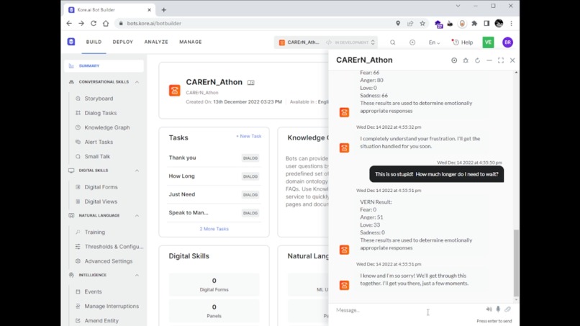Viewport: 580px width, 326px height.
Task: Open Advanced Settings in sidebar
Action: click(x=109, y=261)
